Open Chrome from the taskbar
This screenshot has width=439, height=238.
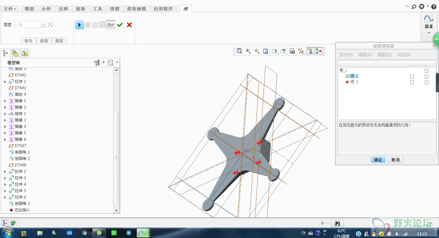(x=84, y=233)
